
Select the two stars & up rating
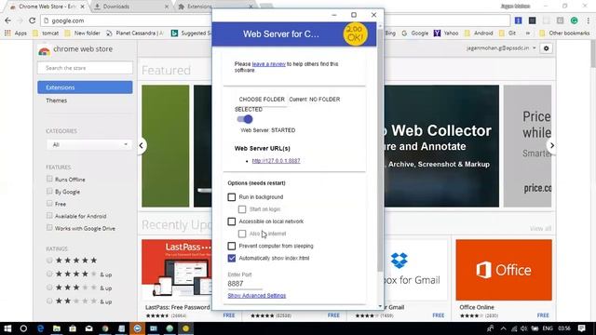(x=49, y=301)
